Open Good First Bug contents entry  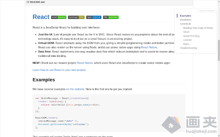click(x=191, y=36)
